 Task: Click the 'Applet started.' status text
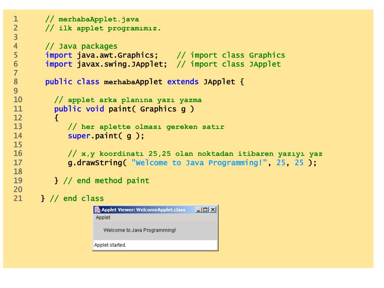coord(110,245)
